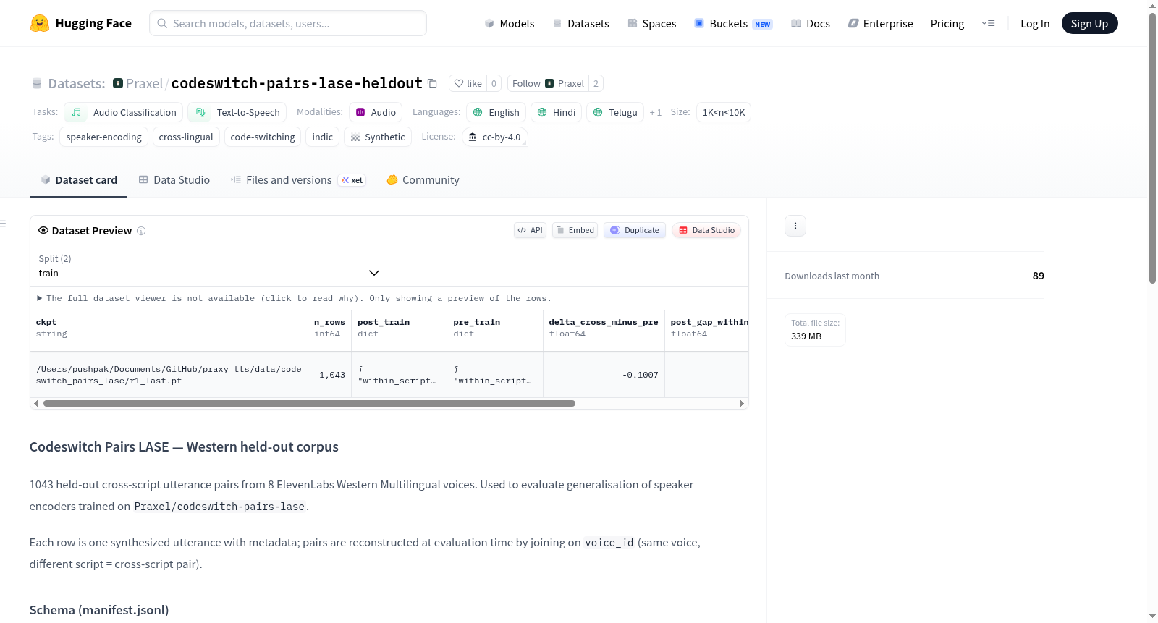1158x623 pixels.
Task: Open the Praxel owner link in title
Action: [144, 83]
